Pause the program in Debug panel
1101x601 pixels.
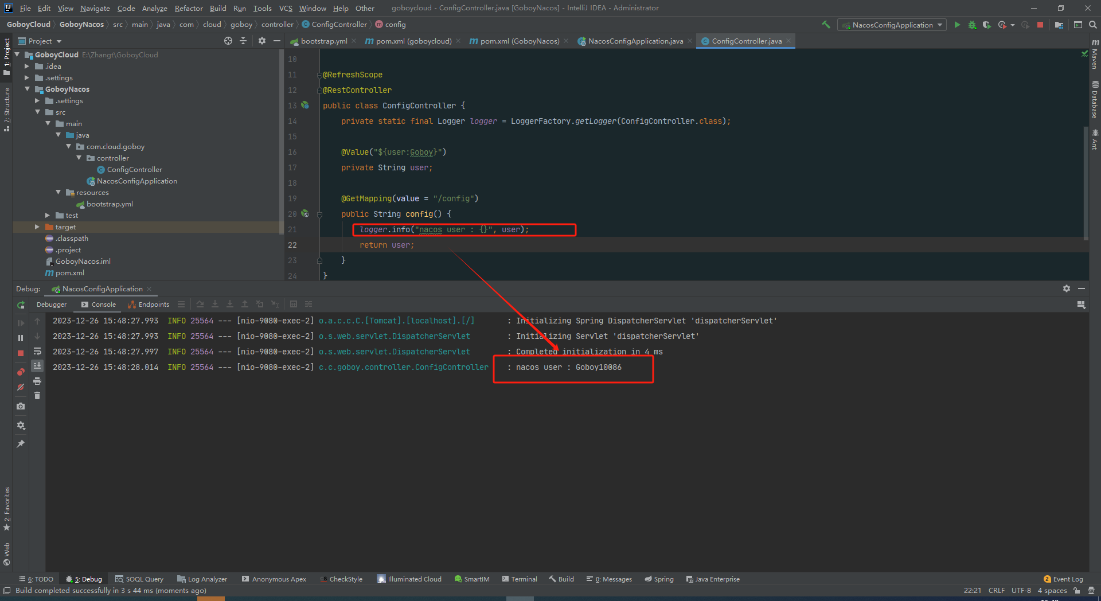21,338
